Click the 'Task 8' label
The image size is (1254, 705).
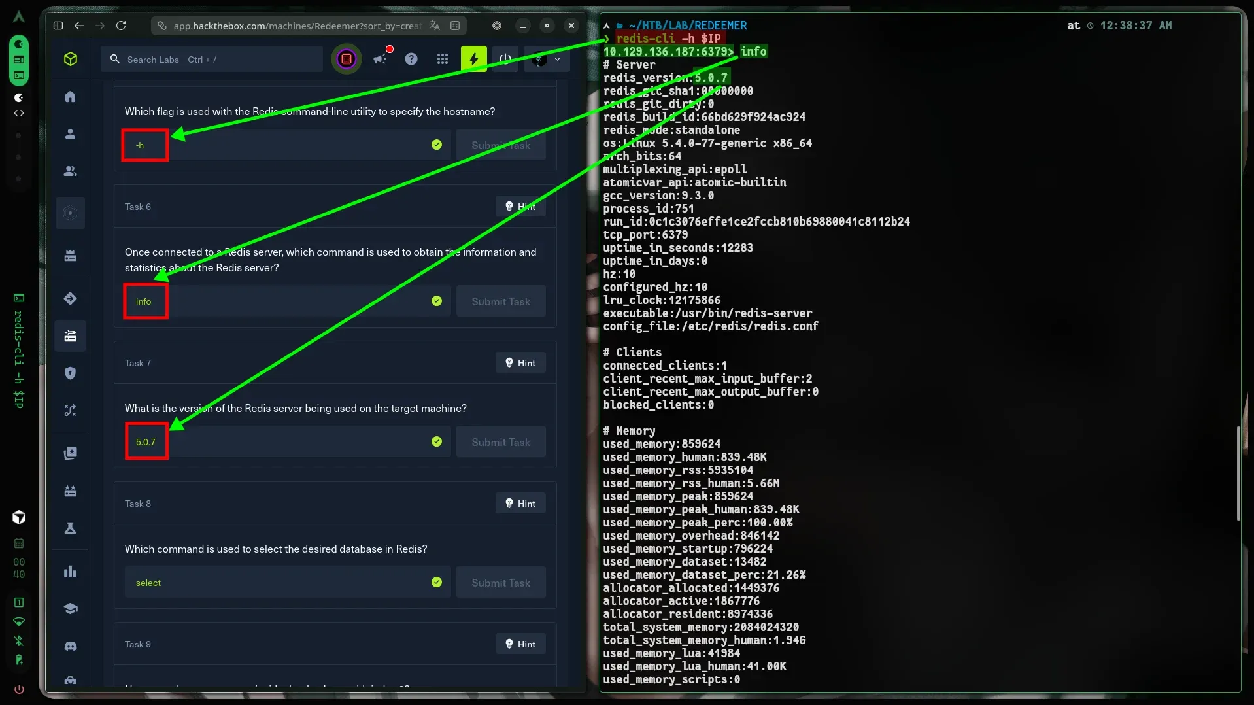tap(138, 504)
